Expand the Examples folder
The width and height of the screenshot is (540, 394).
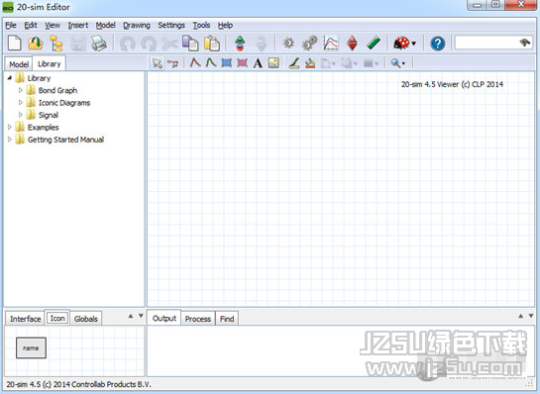[10, 127]
